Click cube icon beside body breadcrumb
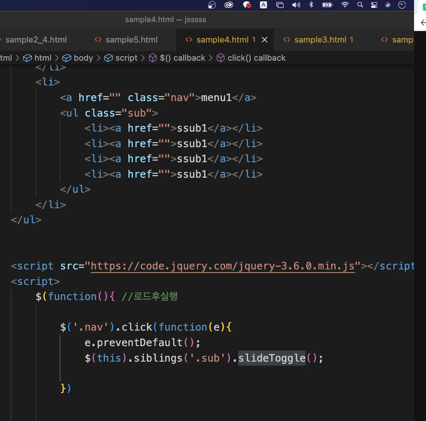Screen dimensions: 426x421 67,58
